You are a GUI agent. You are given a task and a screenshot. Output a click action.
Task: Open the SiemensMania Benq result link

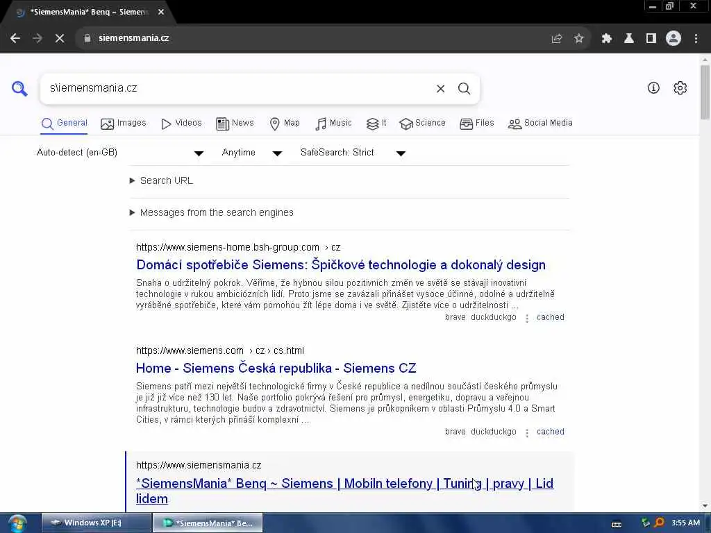click(344, 491)
